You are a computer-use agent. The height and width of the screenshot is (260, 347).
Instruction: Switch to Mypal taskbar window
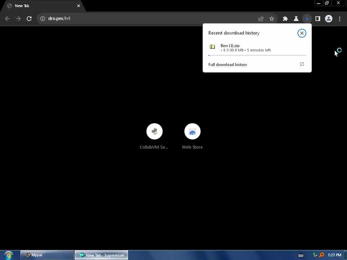click(x=47, y=255)
